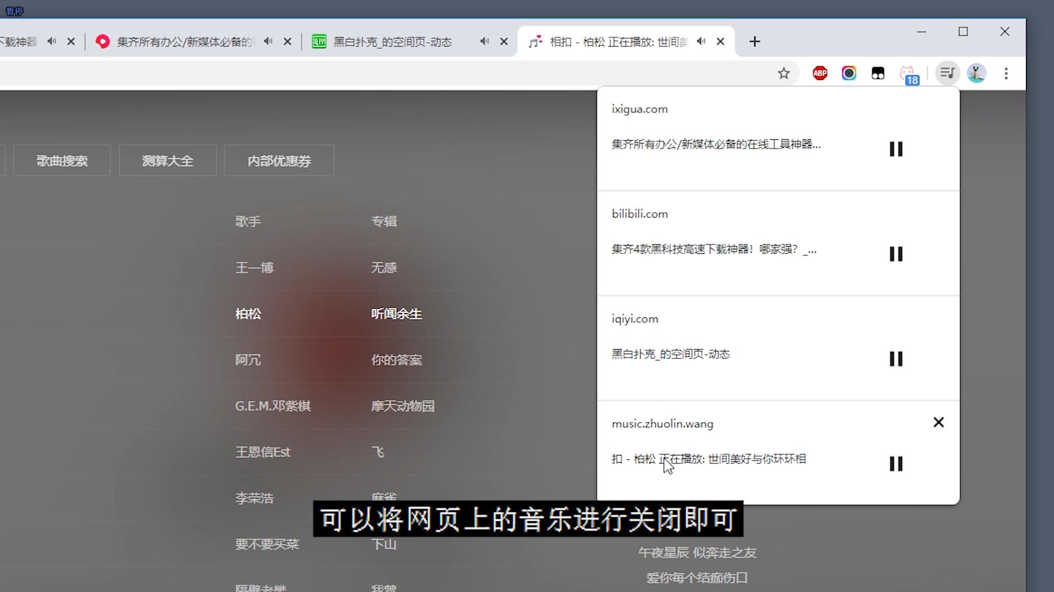Pause the music.zhuolin.wang playing song

896,464
